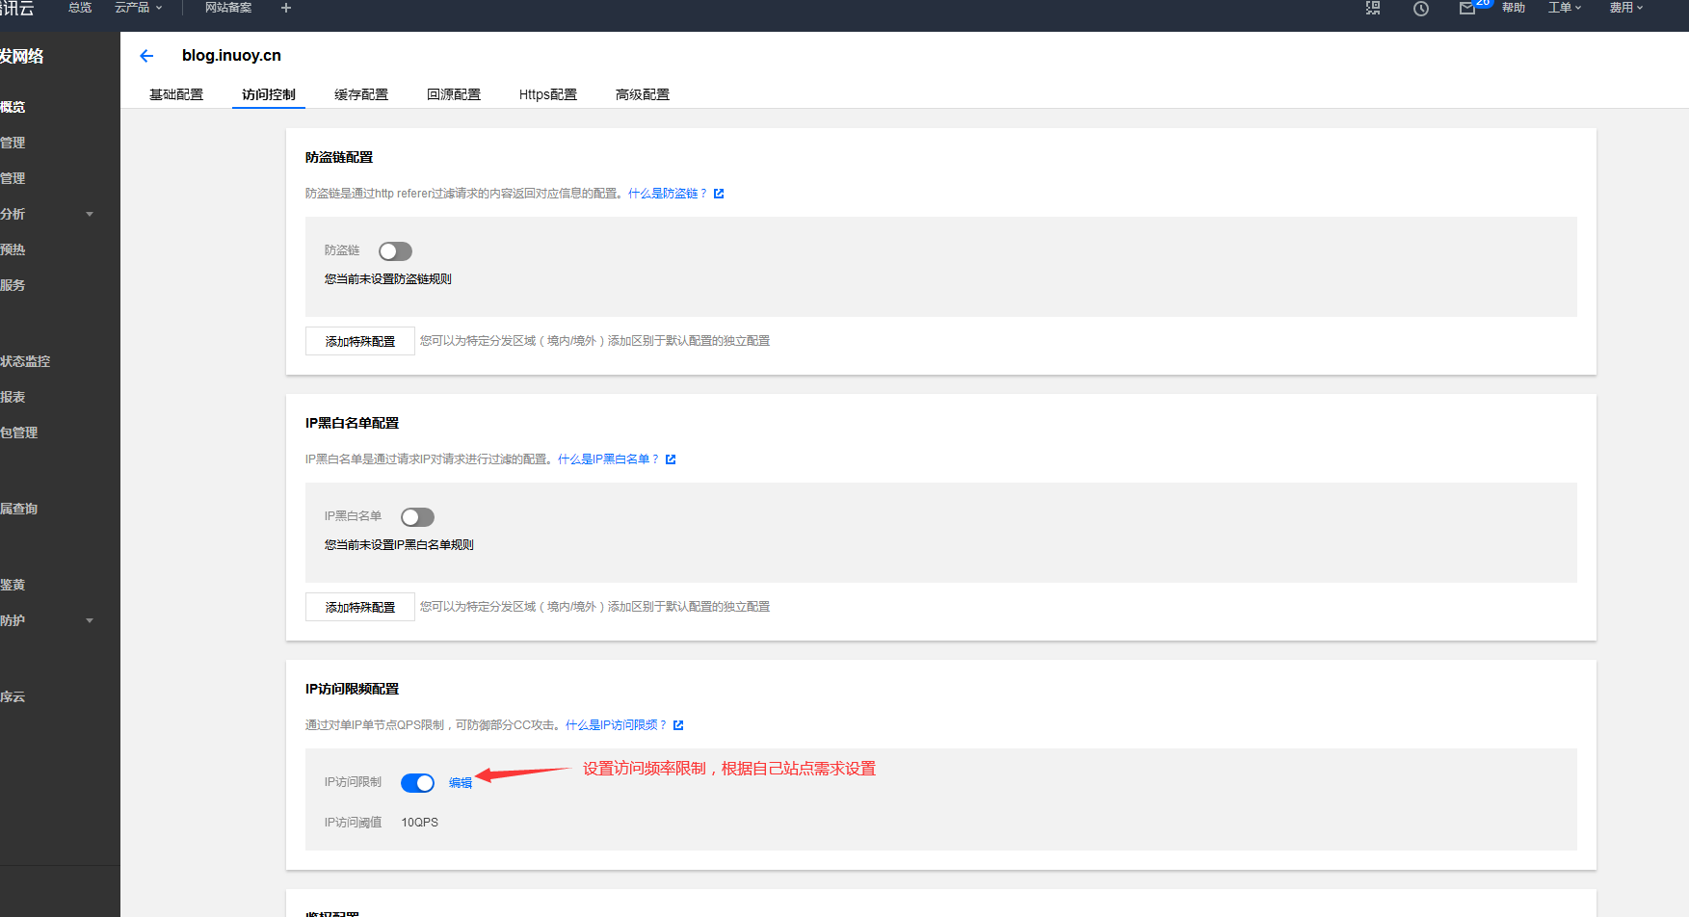This screenshot has height=917, width=1689.
Task: Toggle the IP黑白名单 switch
Action: [x=417, y=517]
